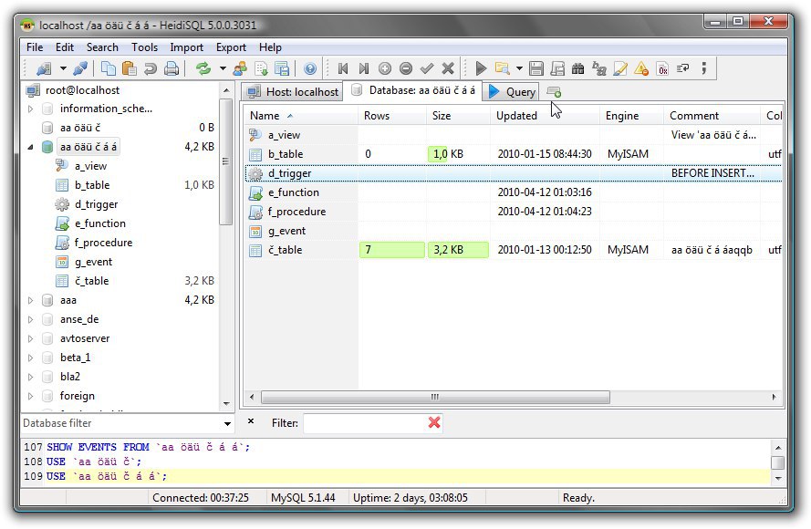Viewport: 811px width, 529px height.
Task: Click the Filter text input field
Action: pyautogui.click(x=364, y=423)
